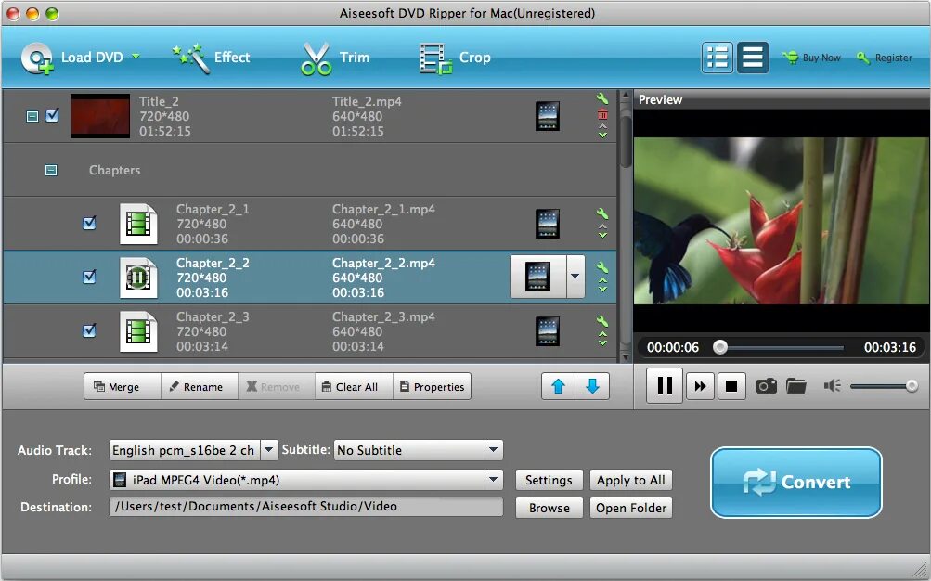Select the Title_2 red thumbnail

(99, 116)
